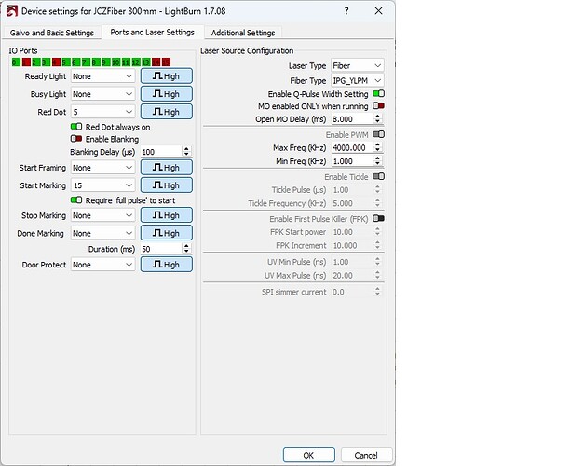
Task: Click IO port 0 status indicator
Action: (x=15, y=62)
